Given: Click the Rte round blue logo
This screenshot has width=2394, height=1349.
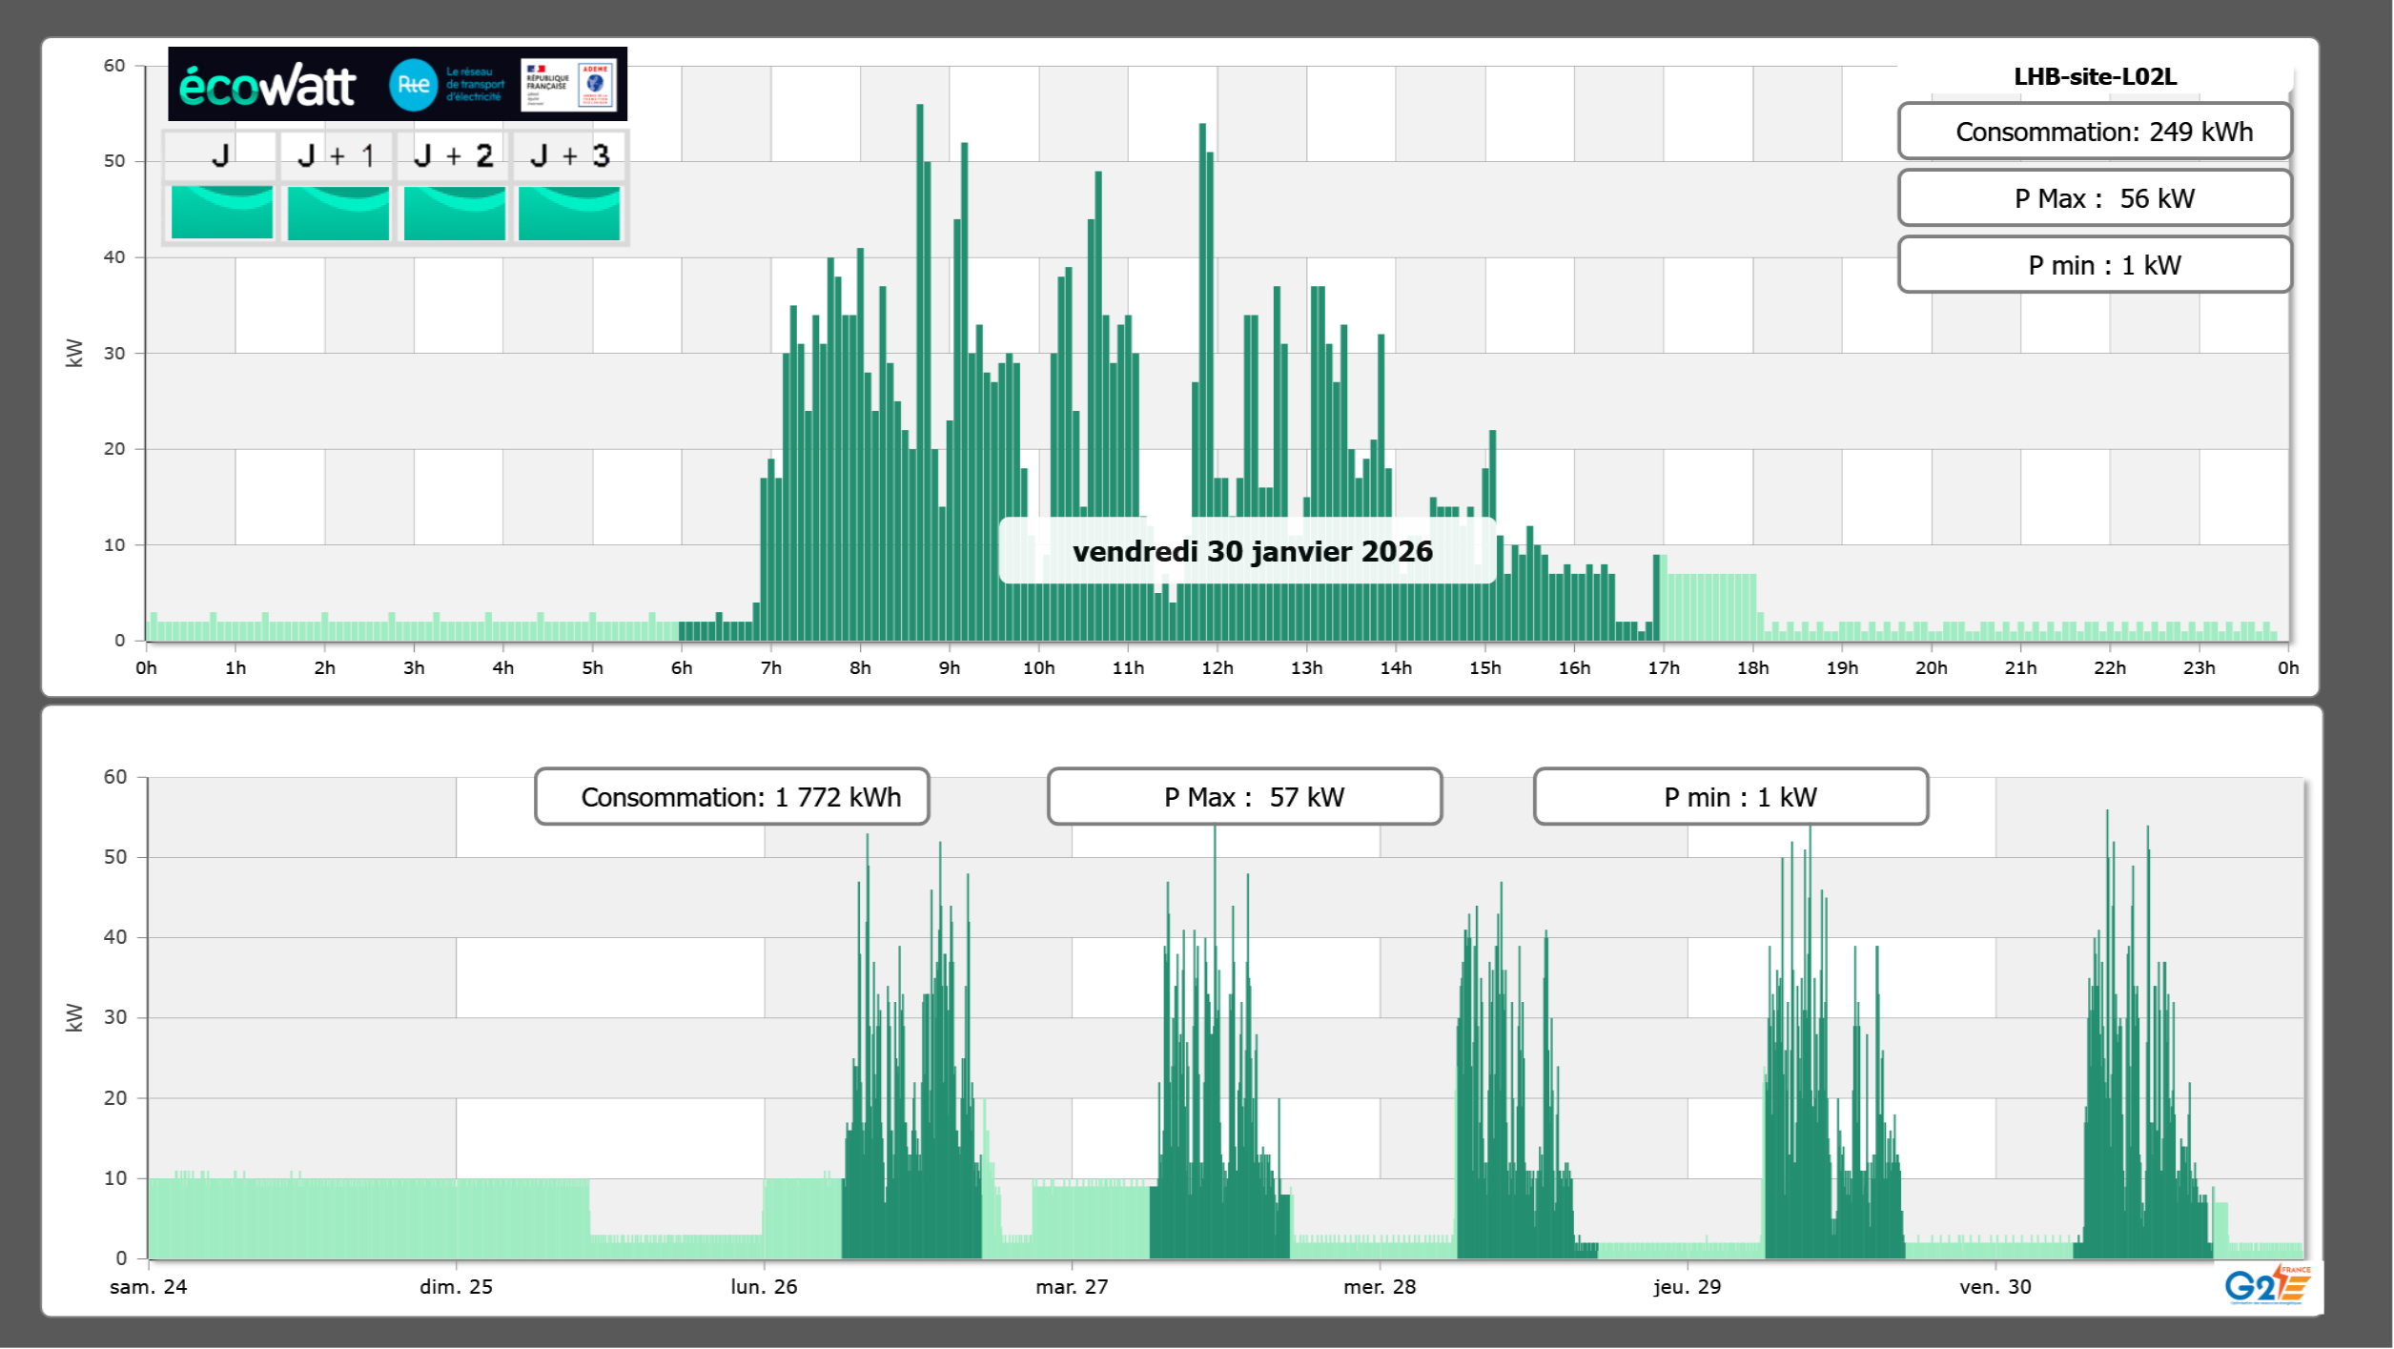Looking at the screenshot, I should (413, 85).
